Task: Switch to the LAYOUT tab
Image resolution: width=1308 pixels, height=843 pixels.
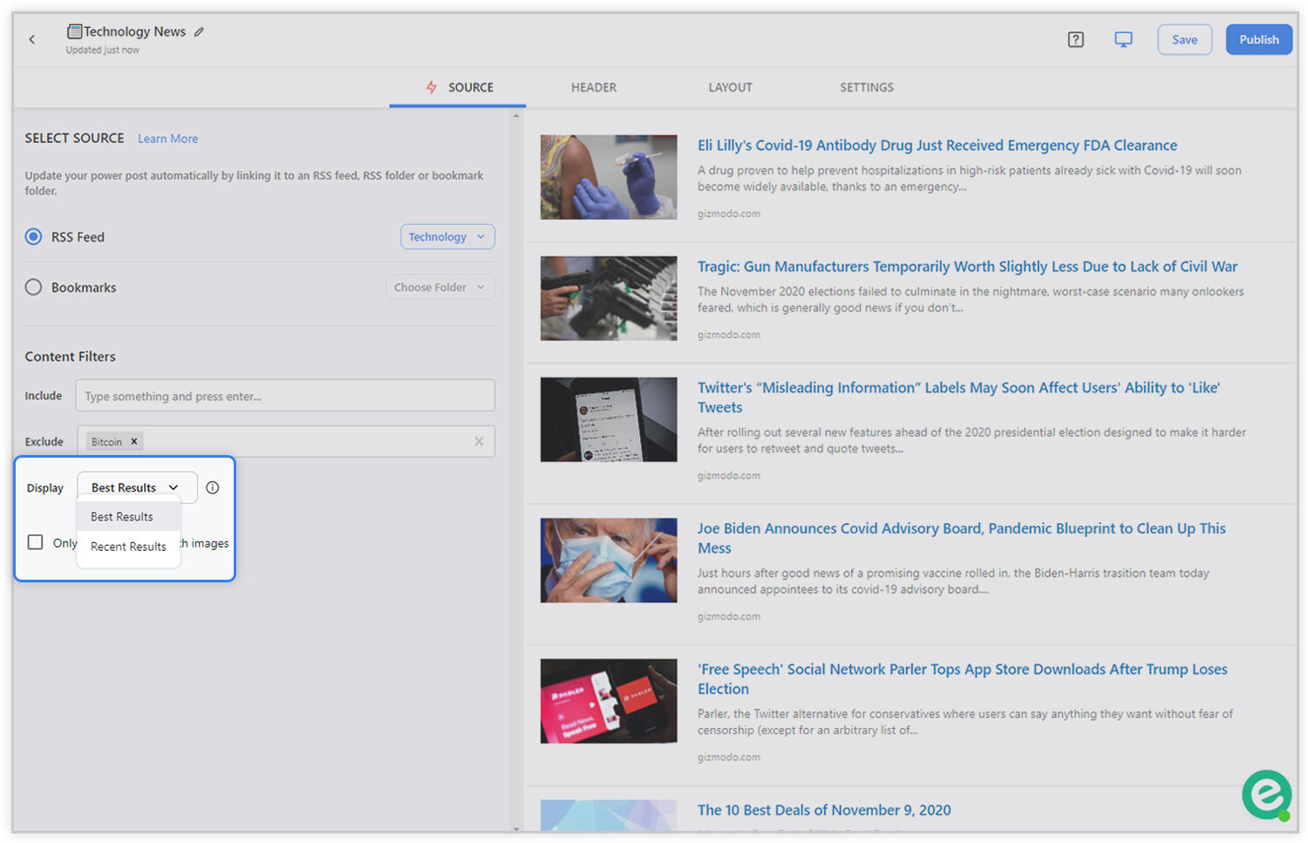Action: [730, 87]
